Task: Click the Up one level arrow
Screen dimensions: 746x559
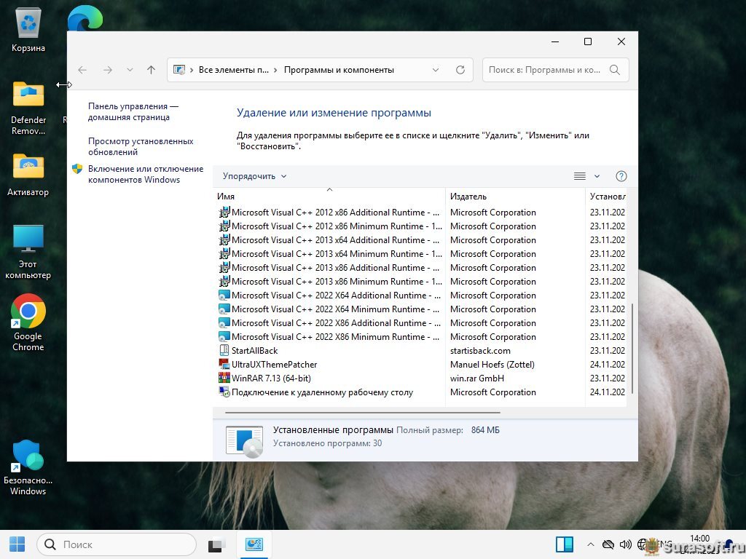Action: (151, 70)
